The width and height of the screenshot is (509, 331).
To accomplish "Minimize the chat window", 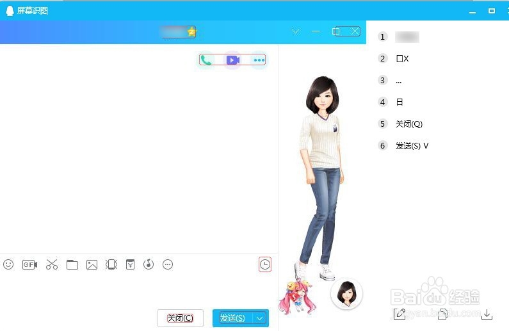I will pyautogui.click(x=316, y=31).
